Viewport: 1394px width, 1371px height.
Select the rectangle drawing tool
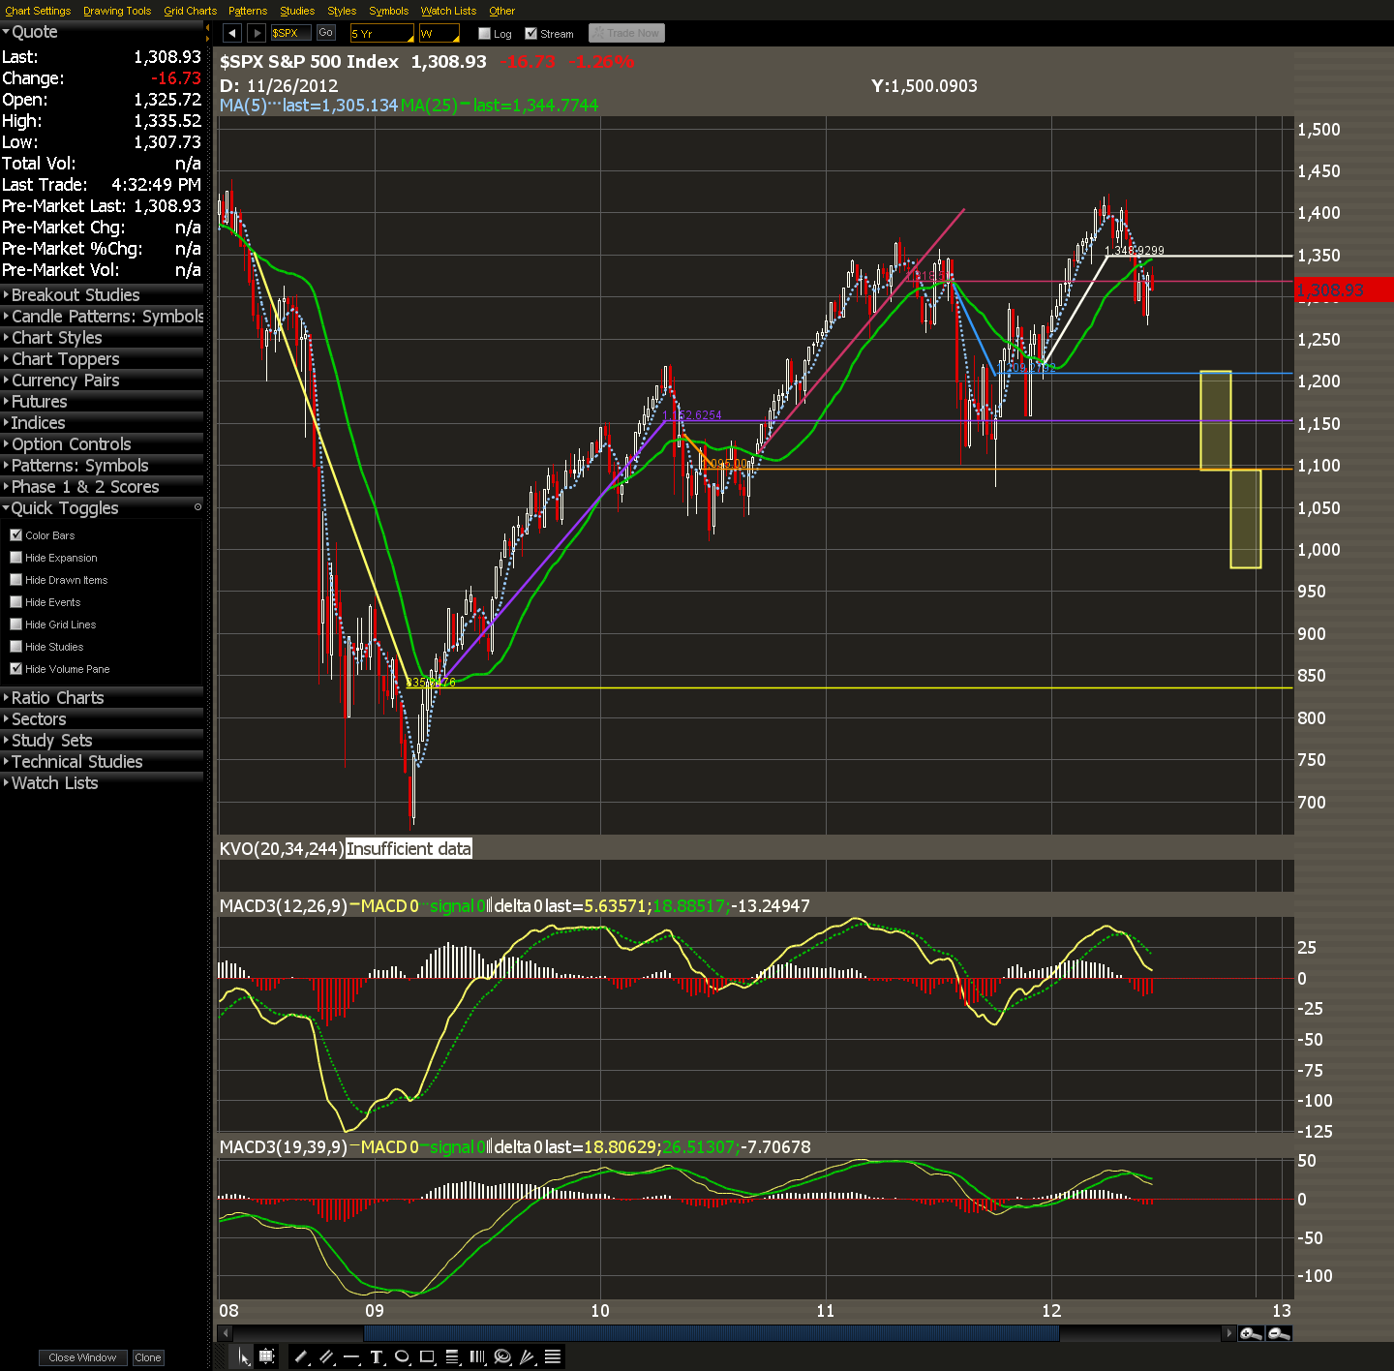[x=428, y=1357]
